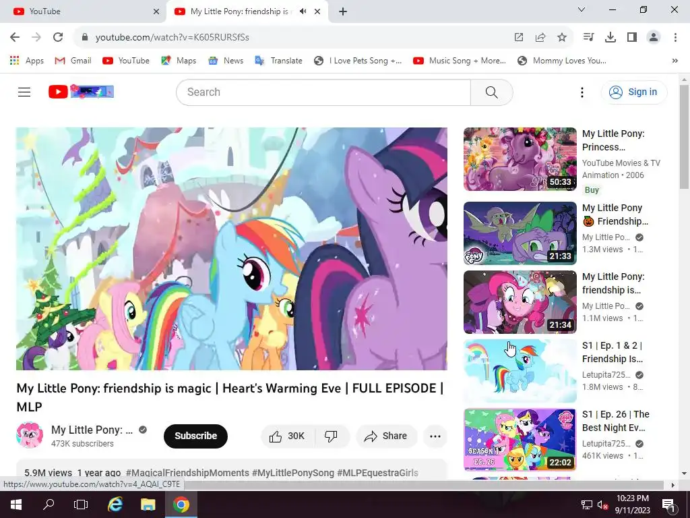Screen dimensions: 690x518
Task: Subscribe to the My Little Pony channel
Action: pyautogui.click(x=196, y=436)
